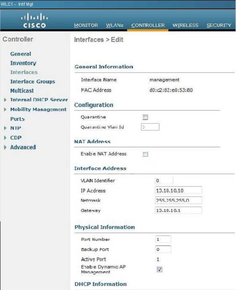The height and width of the screenshot is (290, 236).
Task: Open the General sidebar link
Action: 20,54
